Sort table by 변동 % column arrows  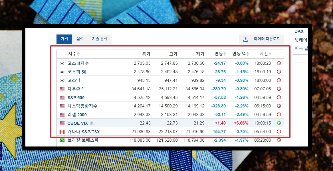(247, 54)
